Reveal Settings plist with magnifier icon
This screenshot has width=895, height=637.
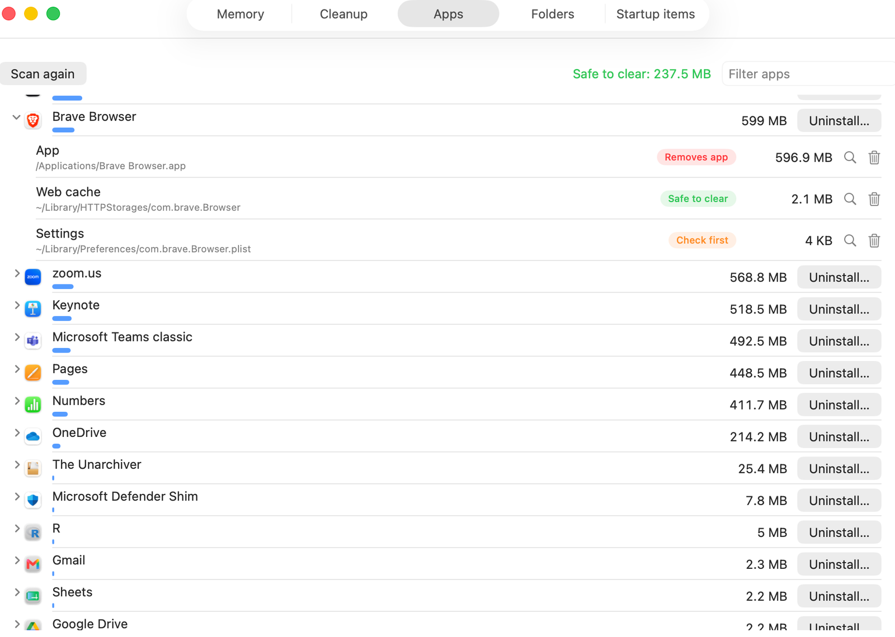(x=850, y=240)
